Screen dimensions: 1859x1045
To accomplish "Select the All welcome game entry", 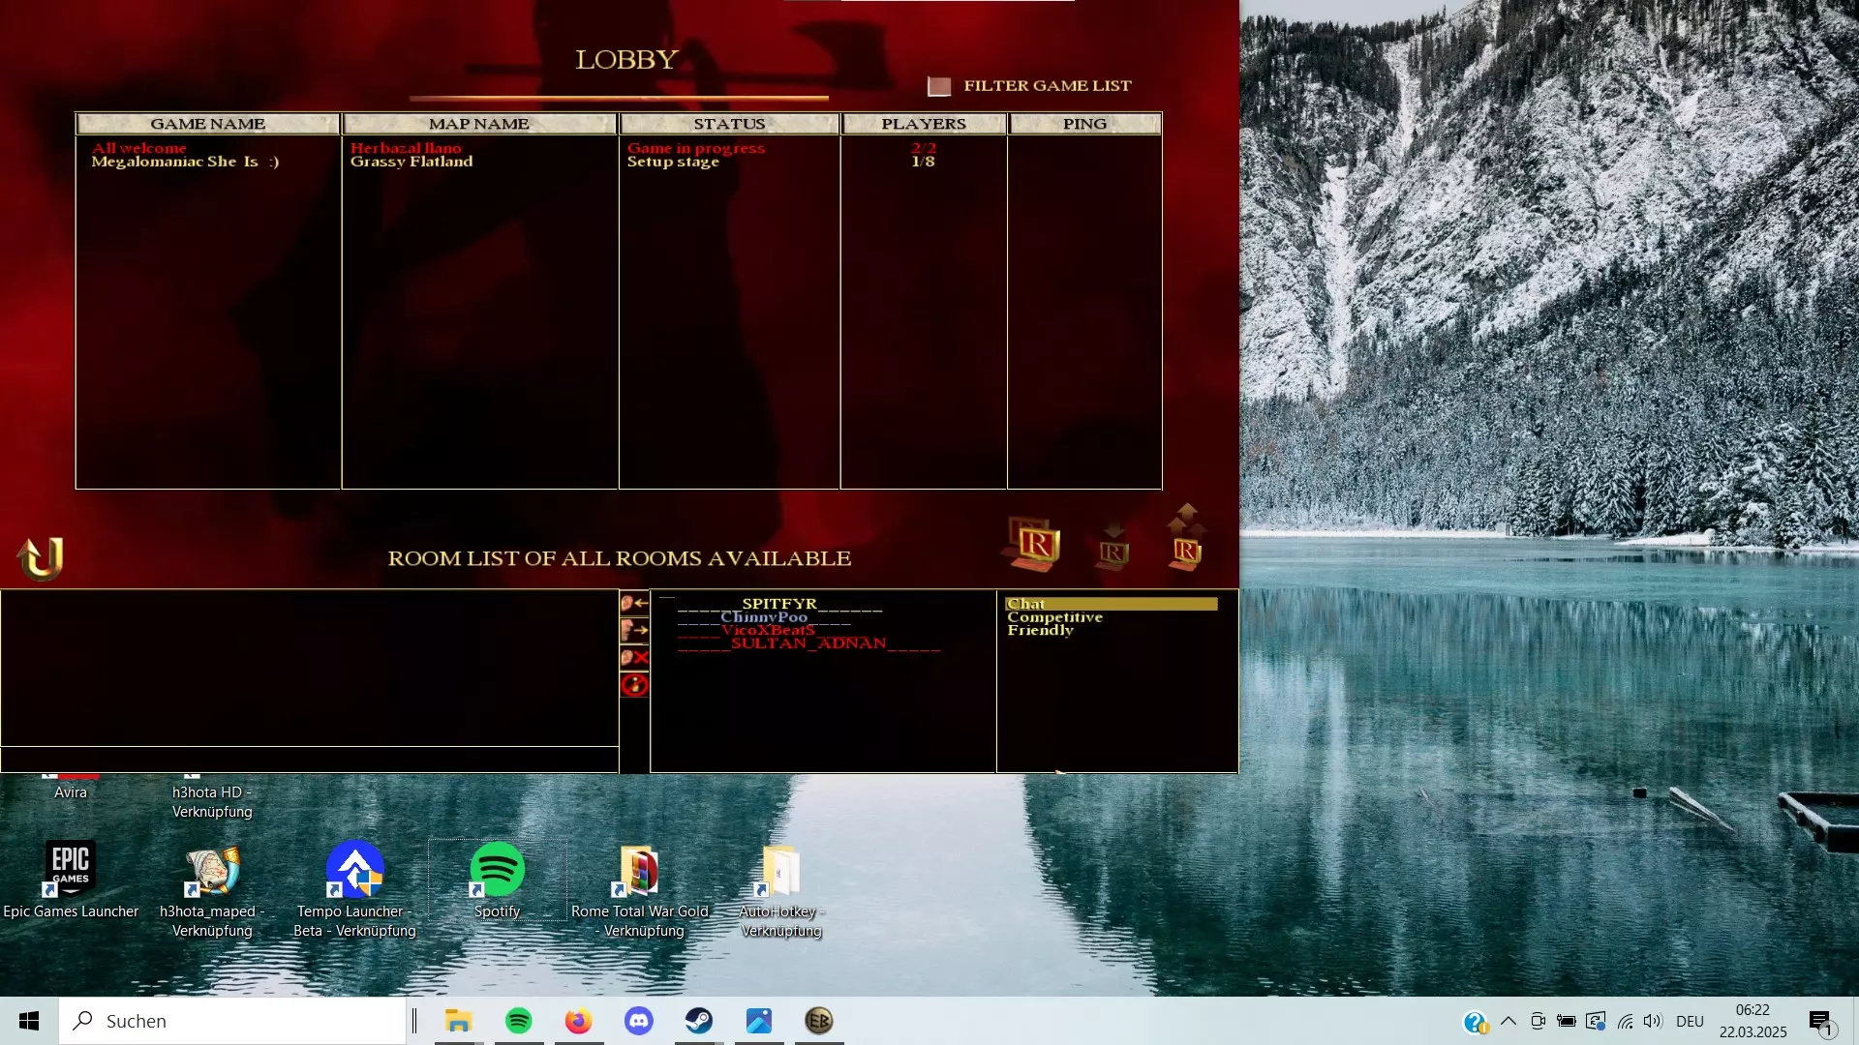I will [139, 148].
